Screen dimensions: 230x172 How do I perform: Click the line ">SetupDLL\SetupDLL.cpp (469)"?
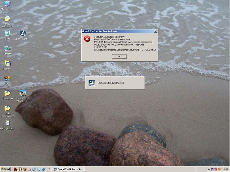click(109, 37)
